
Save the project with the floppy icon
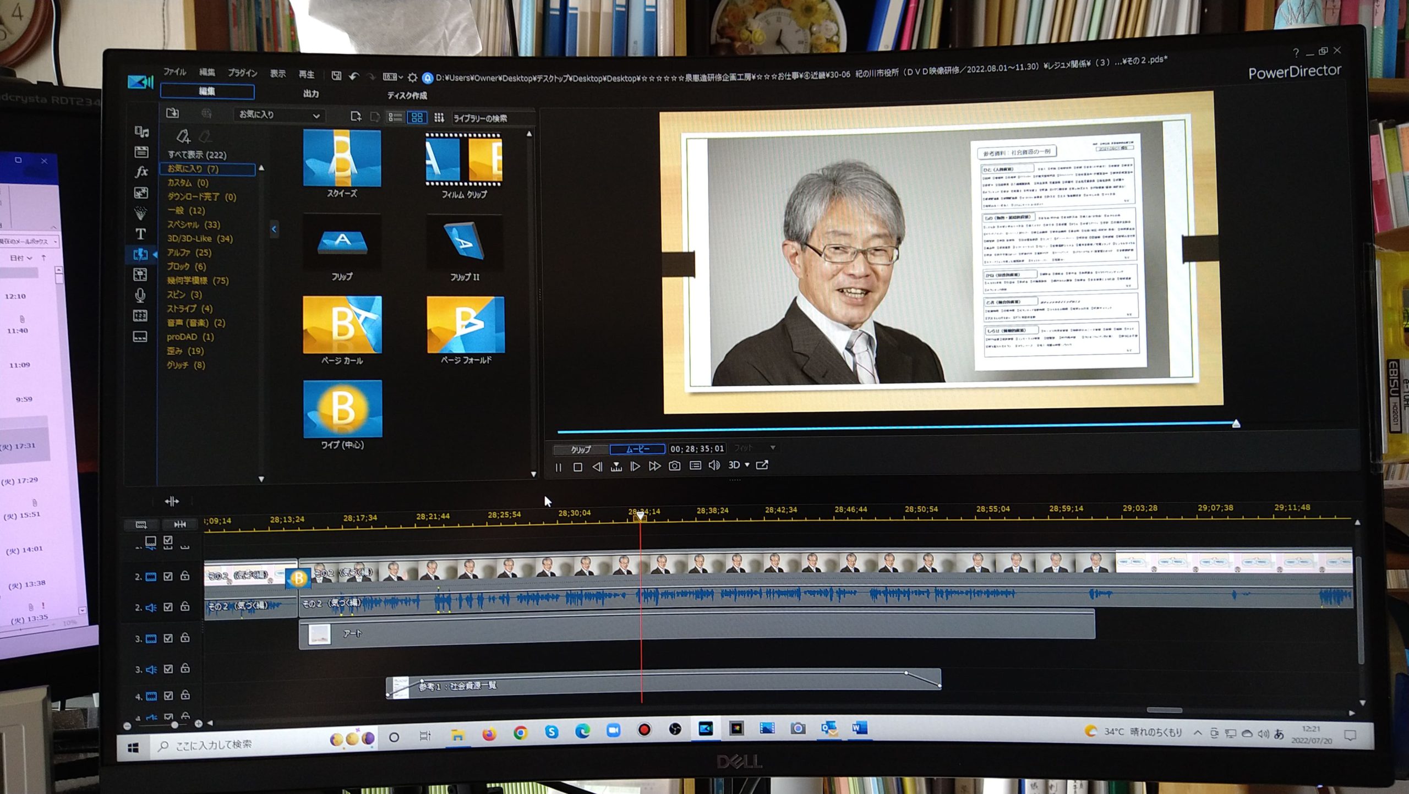pyautogui.click(x=336, y=76)
